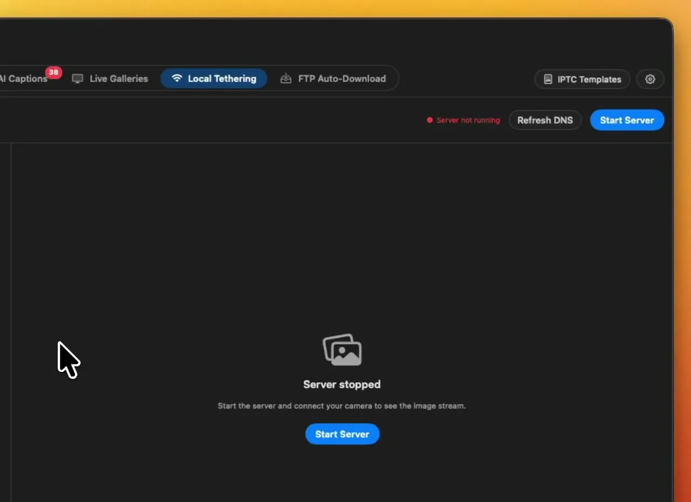Click the red server status dot
691x502 pixels.
430,120
